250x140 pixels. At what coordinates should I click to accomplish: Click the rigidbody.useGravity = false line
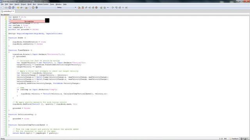28,44
